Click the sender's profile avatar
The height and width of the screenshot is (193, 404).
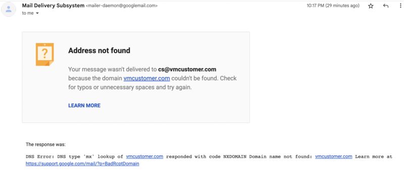[9, 9]
